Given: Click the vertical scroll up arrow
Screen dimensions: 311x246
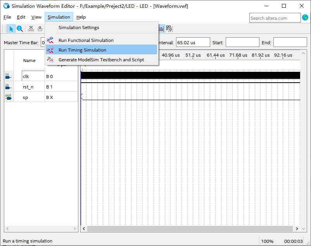Looking at the screenshot, I should point(303,53).
